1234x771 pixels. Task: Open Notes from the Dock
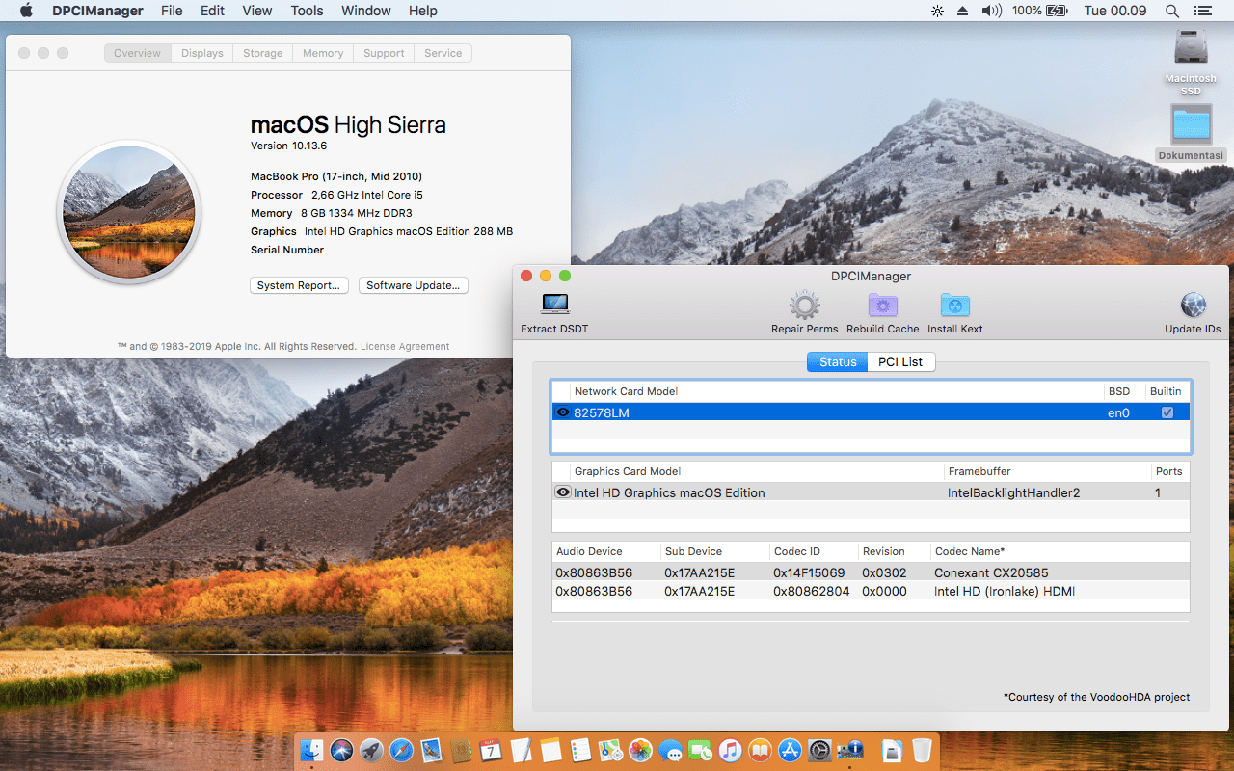click(551, 751)
